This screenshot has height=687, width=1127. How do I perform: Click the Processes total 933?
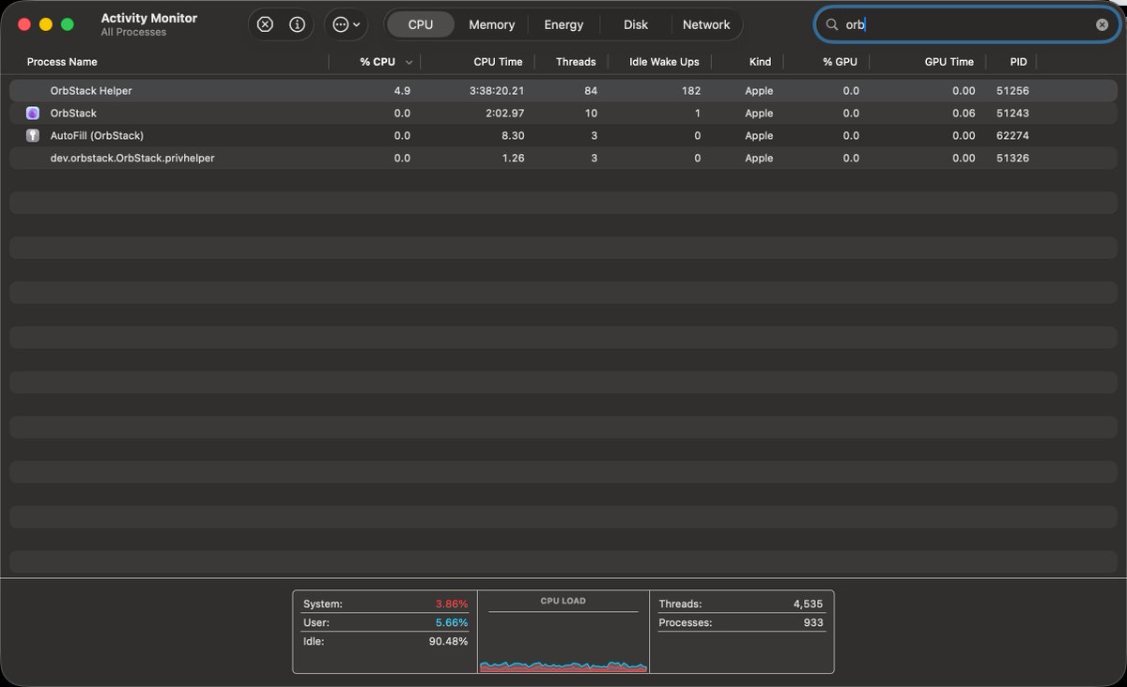click(813, 622)
